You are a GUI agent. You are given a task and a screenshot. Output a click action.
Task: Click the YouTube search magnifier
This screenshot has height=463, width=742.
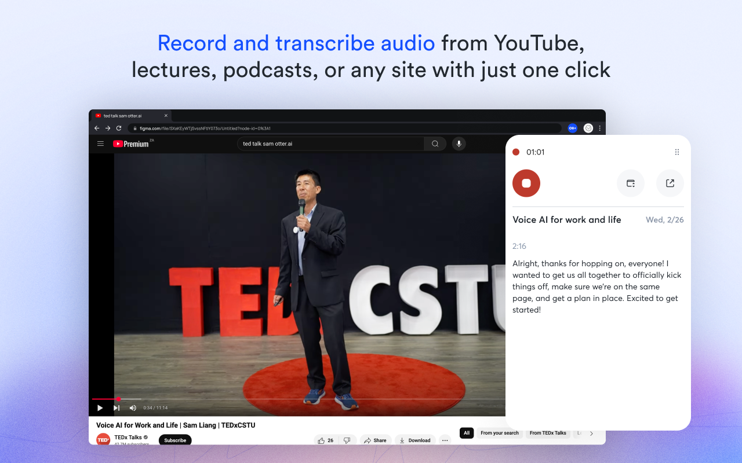pos(435,143)
